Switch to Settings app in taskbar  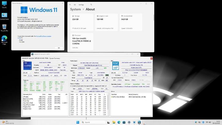pos(129,122)
